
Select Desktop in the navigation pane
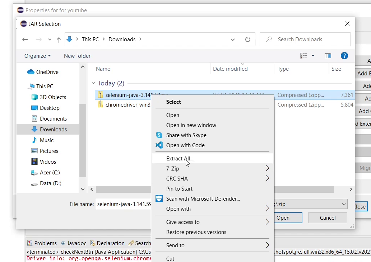pos(50,108)
